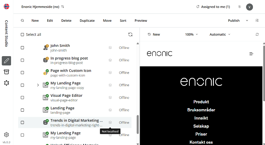
Task: Click the layers icon on the John Smith row
Action: pyautogui.click(x=110, y=48)
